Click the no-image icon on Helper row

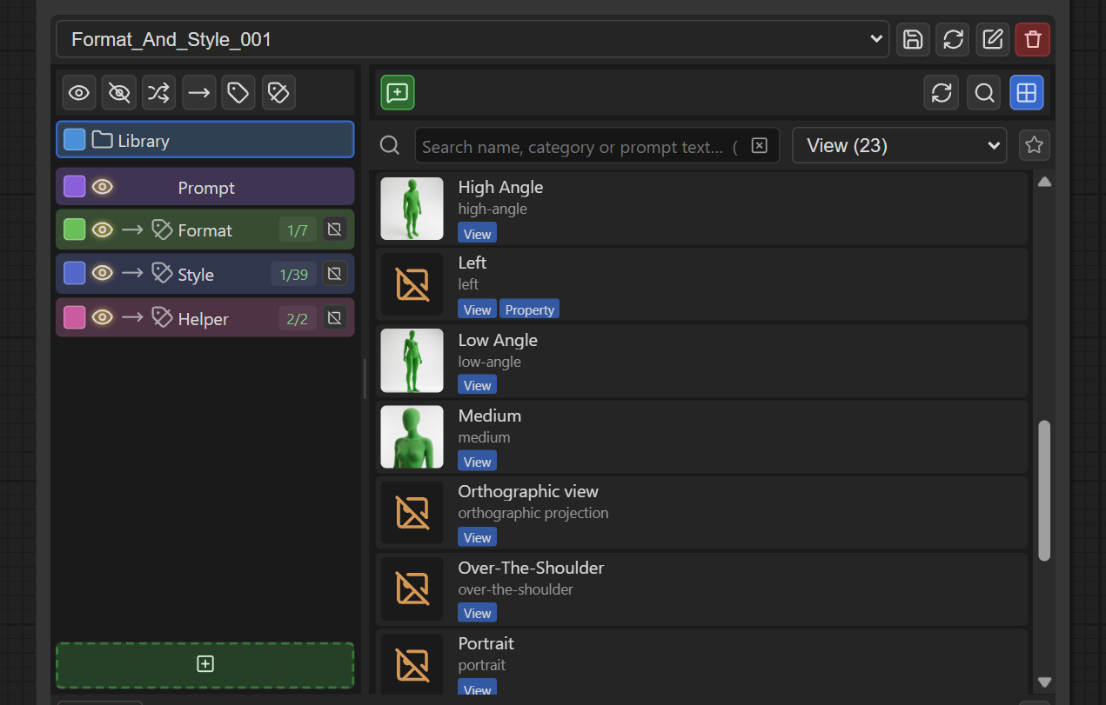click(x=335, y=318)
